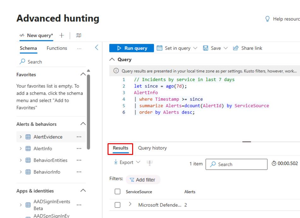Click the Share link icon
The width and height of the screenshot is (300, 218).
(235, 48)
